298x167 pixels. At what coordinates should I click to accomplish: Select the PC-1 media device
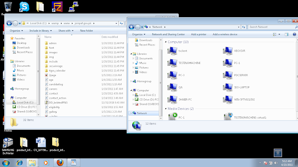pos(176,116)
